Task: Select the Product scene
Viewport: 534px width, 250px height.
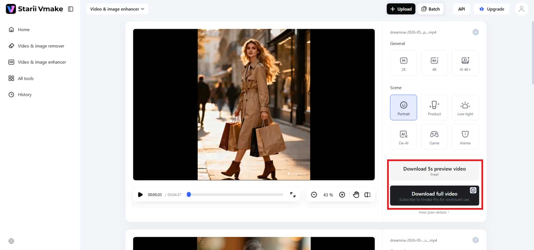Action: (434, 108)
